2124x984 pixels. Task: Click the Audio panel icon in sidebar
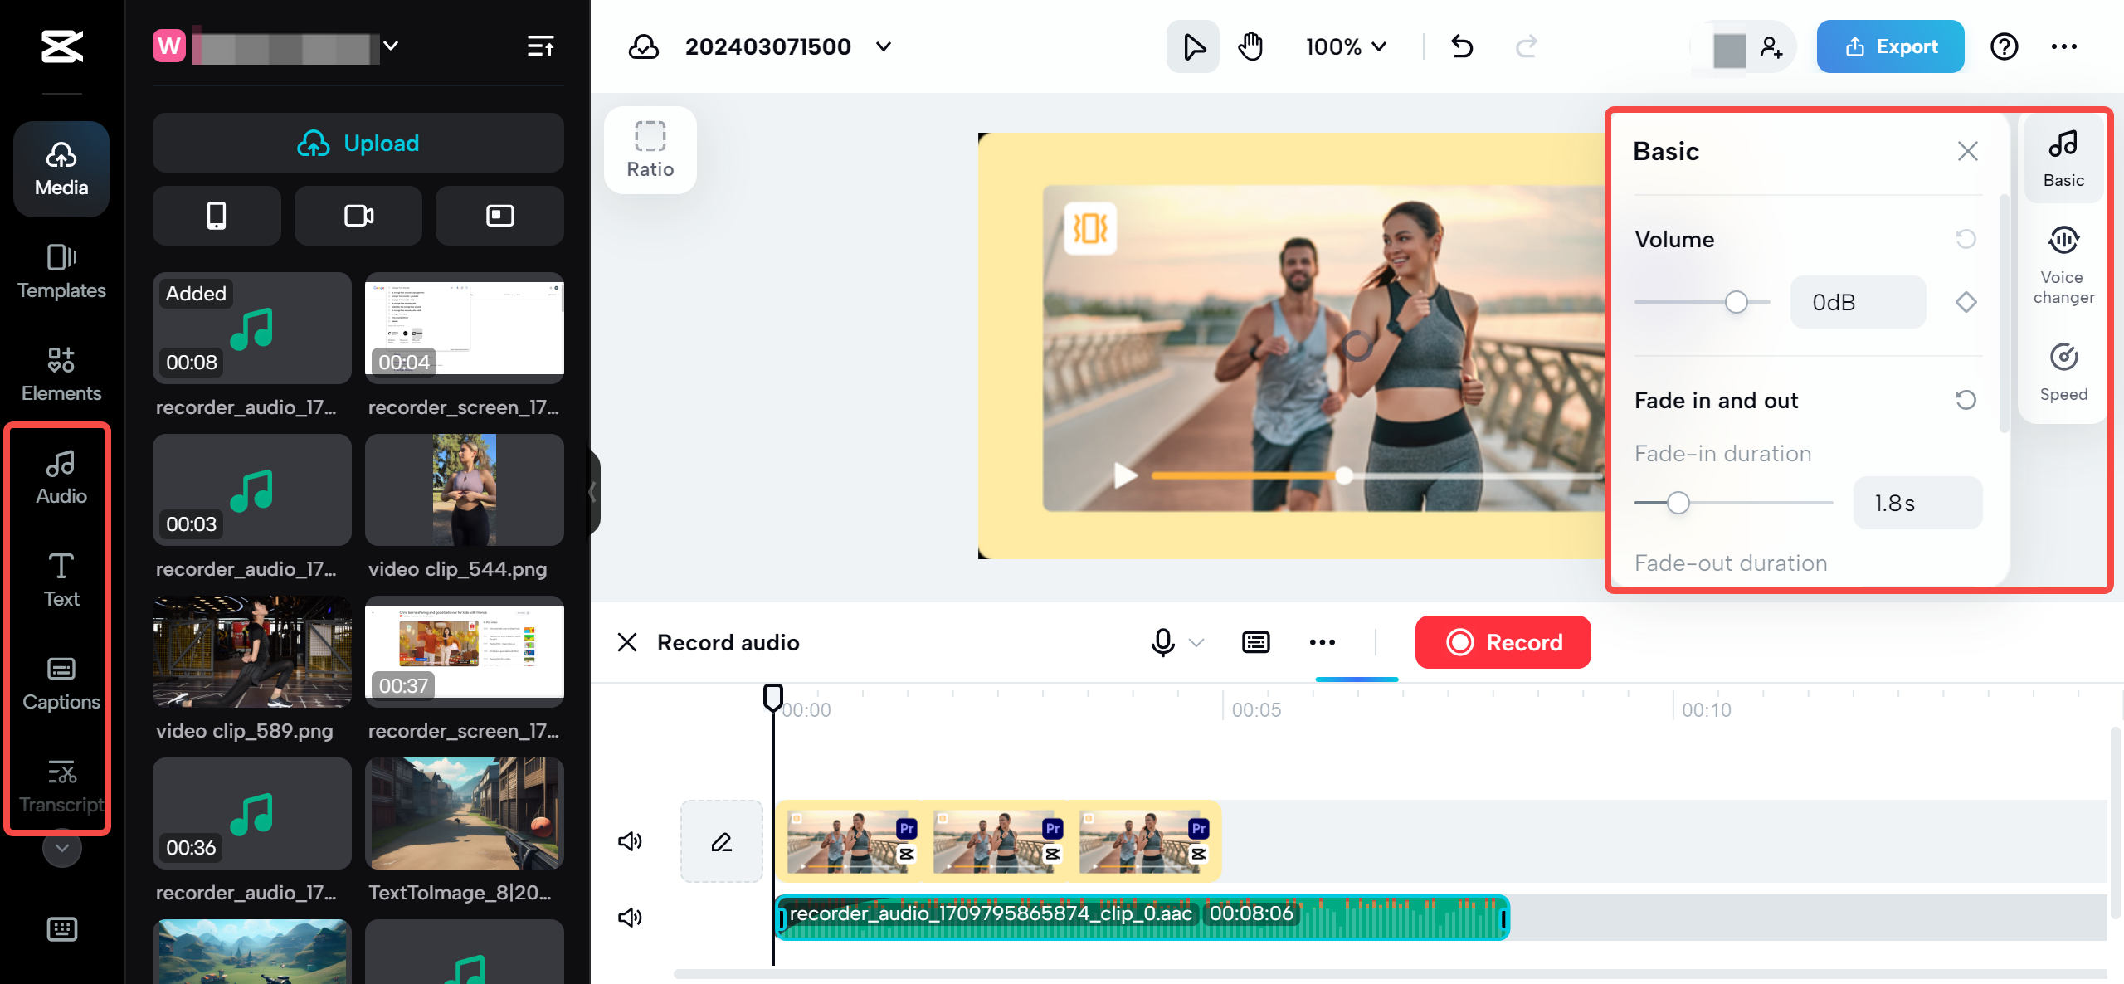pyautogui.click(x=61, y=475)
